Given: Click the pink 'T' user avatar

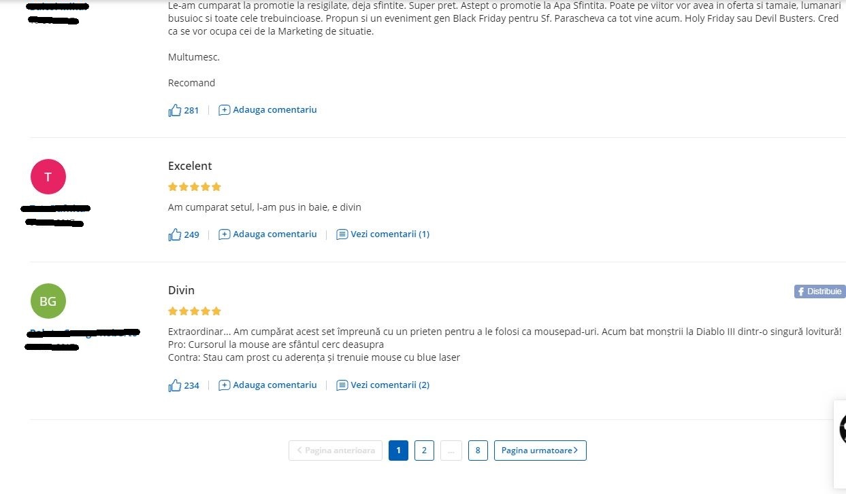Looking at the screenshot, I should coord(48,177).
